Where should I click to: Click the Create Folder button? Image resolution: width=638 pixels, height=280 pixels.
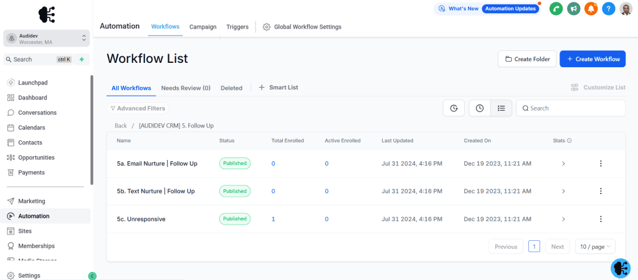point(527,59)
